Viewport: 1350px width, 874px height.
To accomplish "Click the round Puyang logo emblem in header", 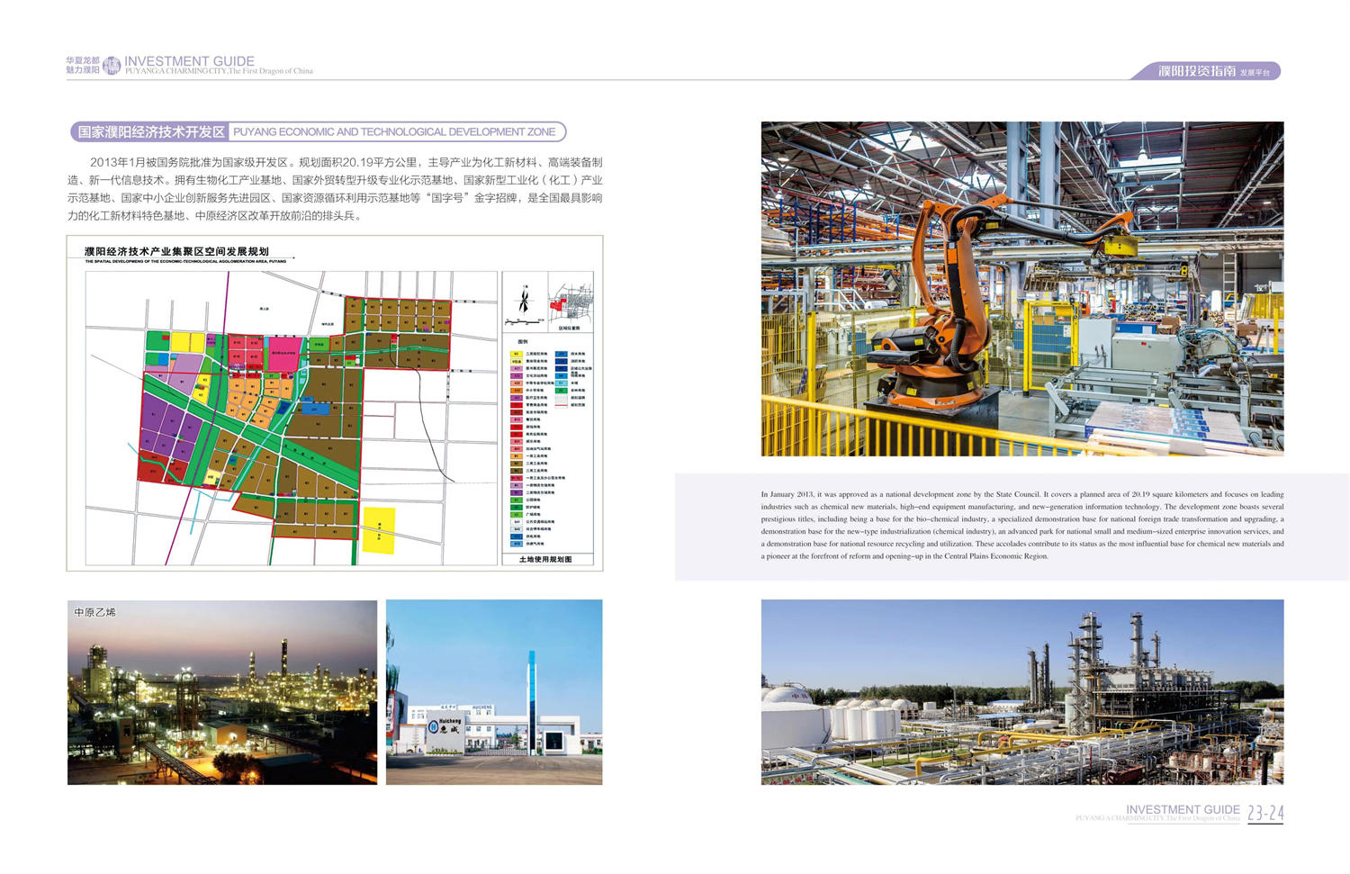I will [112, 65].
